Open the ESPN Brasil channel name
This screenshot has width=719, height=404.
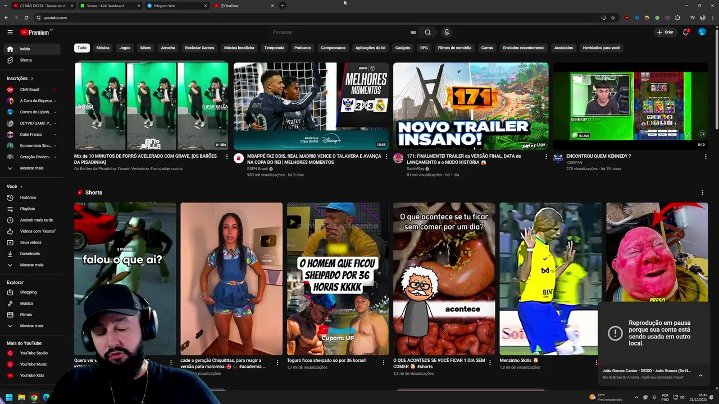pyautogui.click(x=257, y=169)
